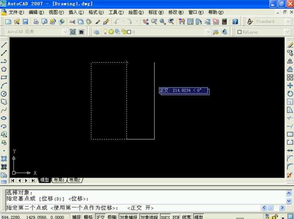This screenshot has height=219, width=294.
Task: Select the Line tool in the draw toolbar
Action: pos(4,45)
